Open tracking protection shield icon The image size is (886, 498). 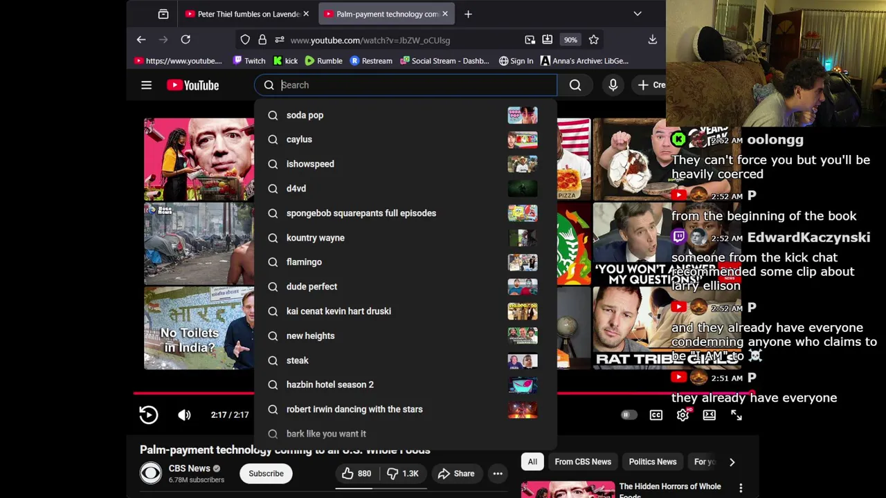tap(245, 40)
